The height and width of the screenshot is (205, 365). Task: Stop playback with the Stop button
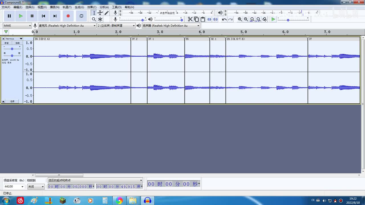pos(32,16)
